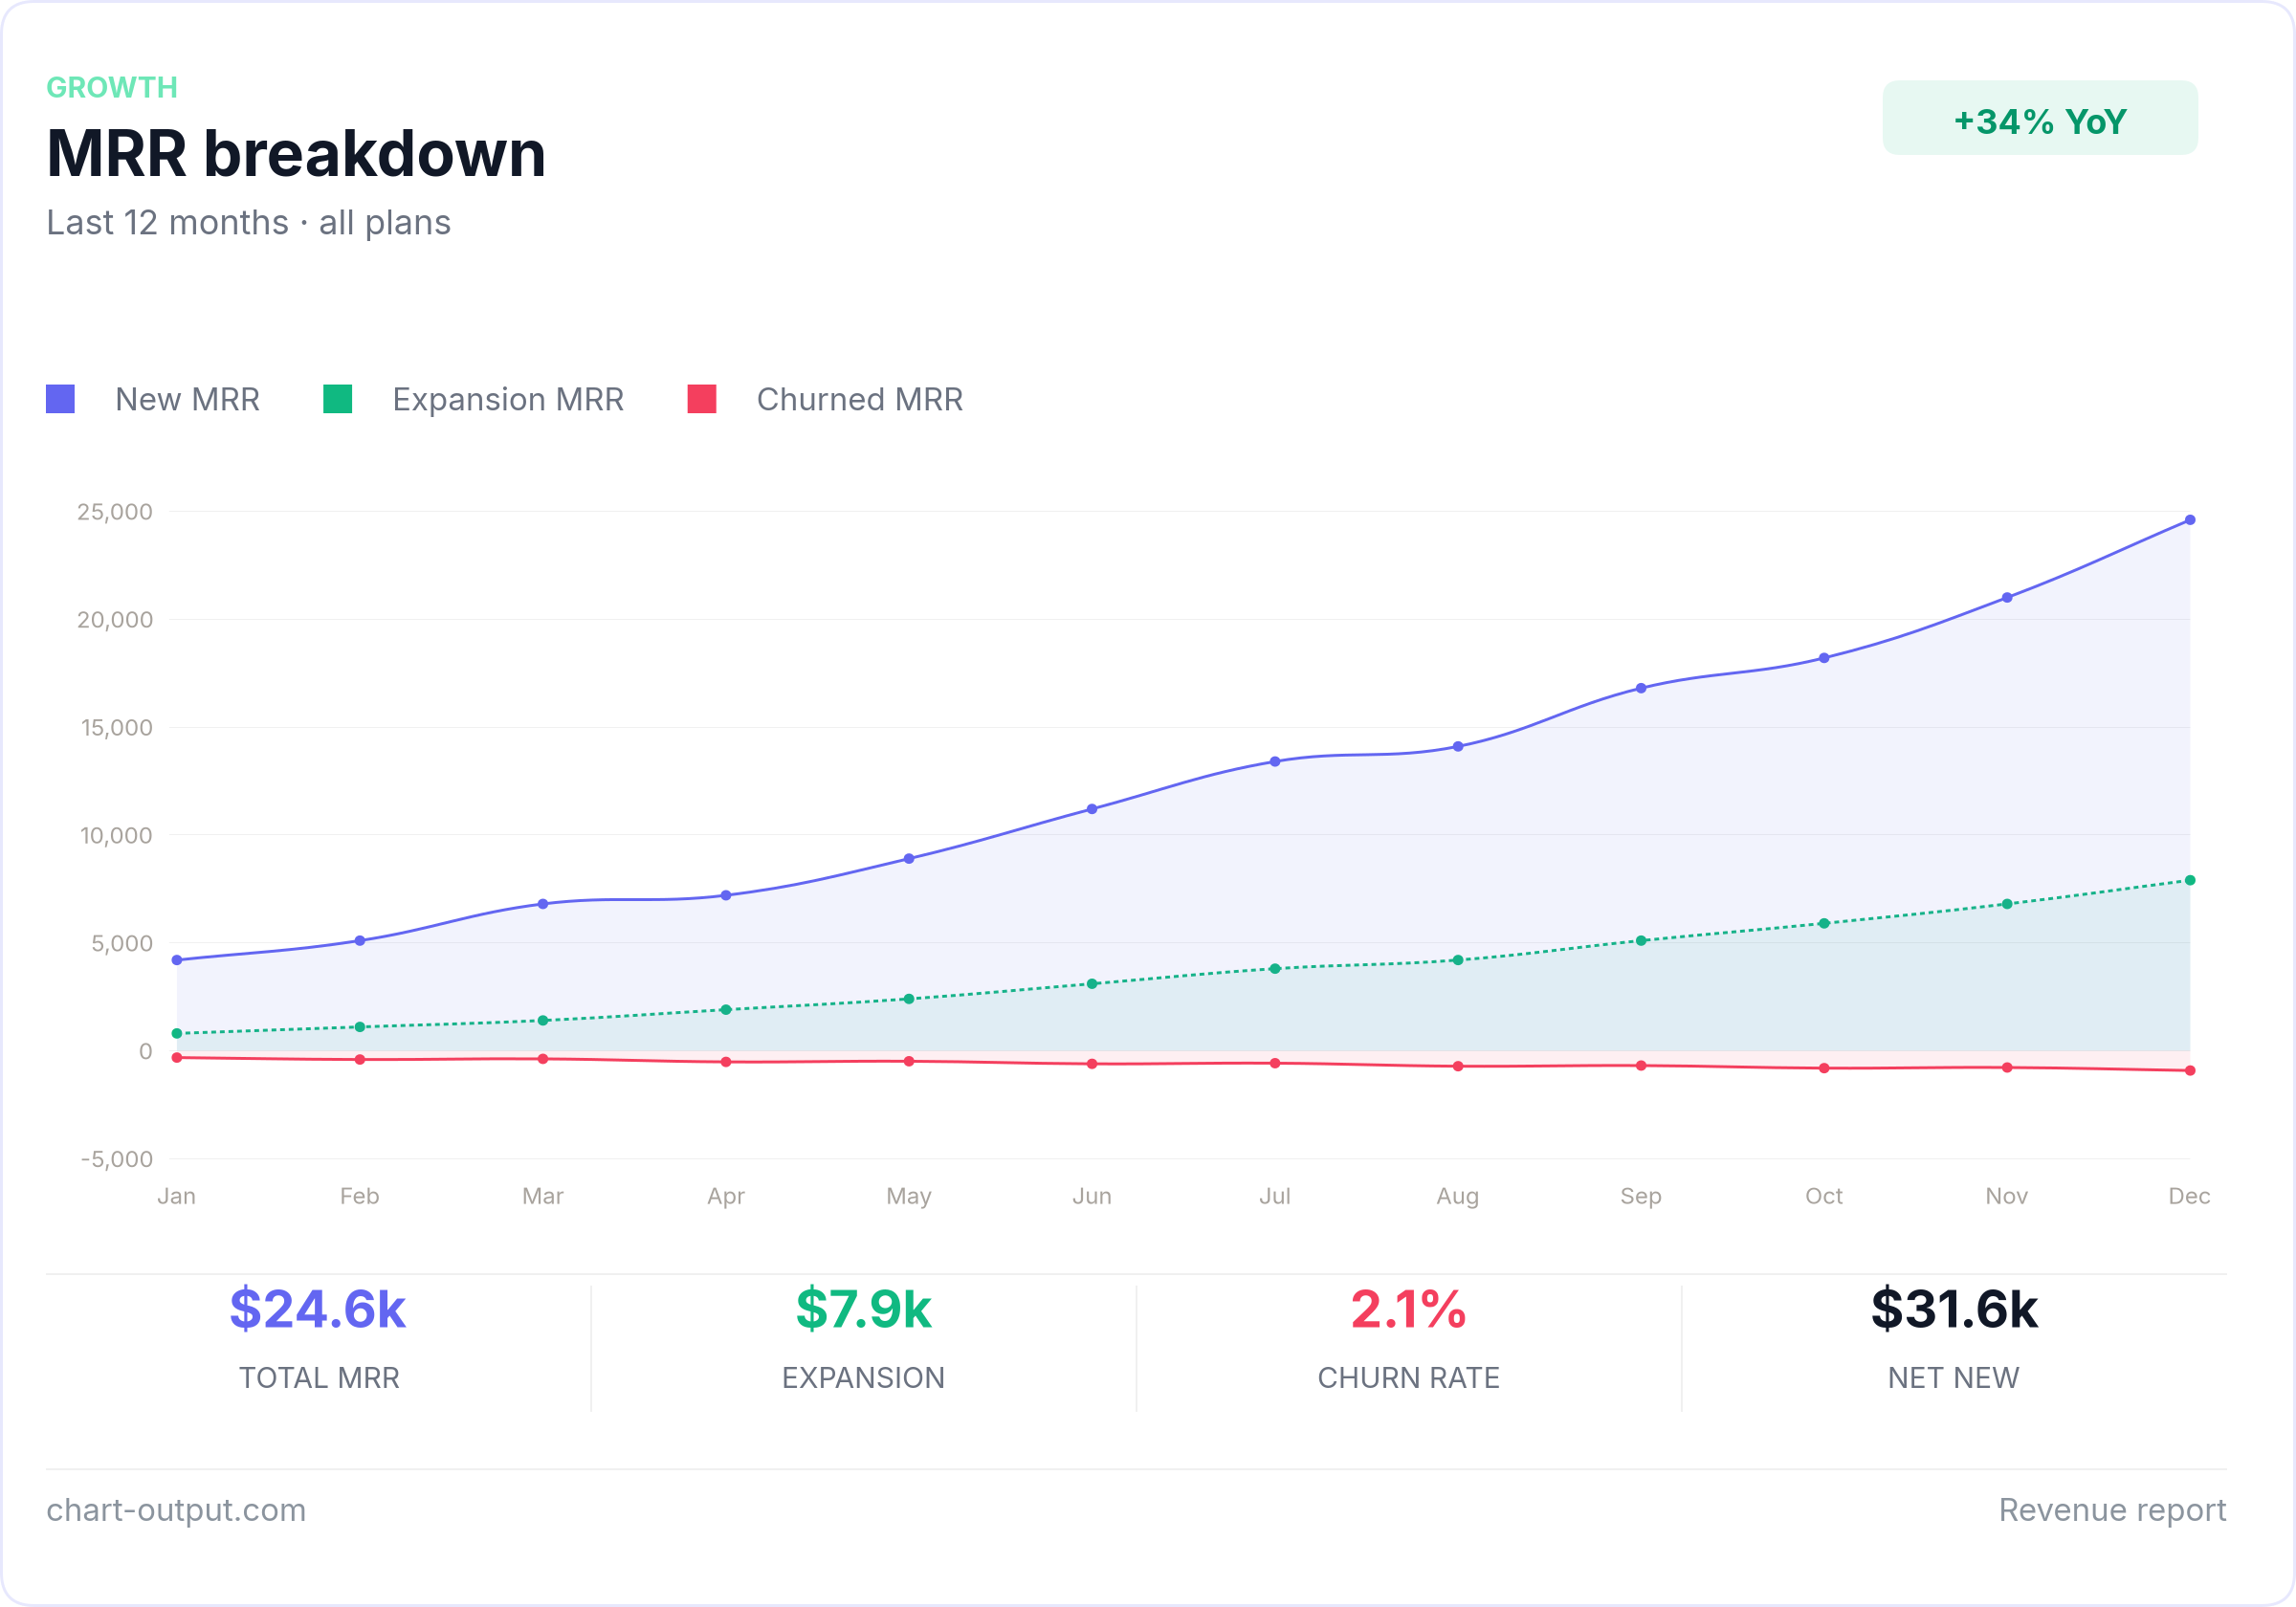Click the $7.9k Expansion stat
Viewport: 2296px width, 1607px height.
863,1310
